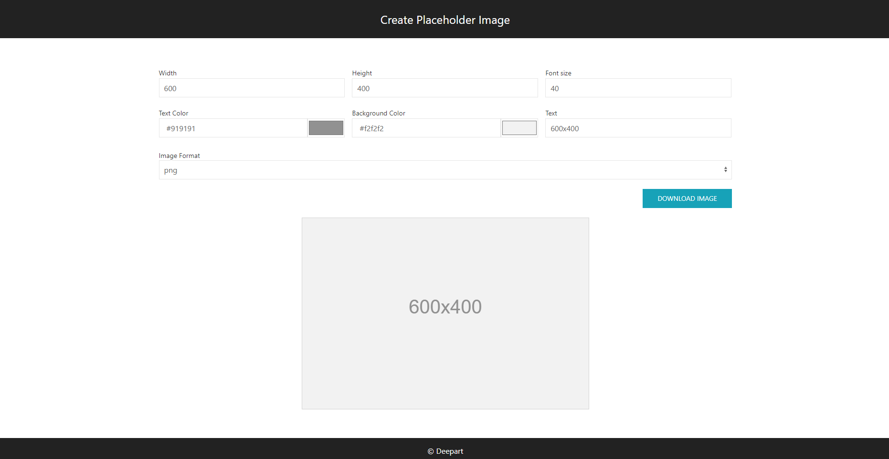Click the Image Format dropdown arrow indicator
The height and width of the screenshot is (459, 889).
click(725, 170)
